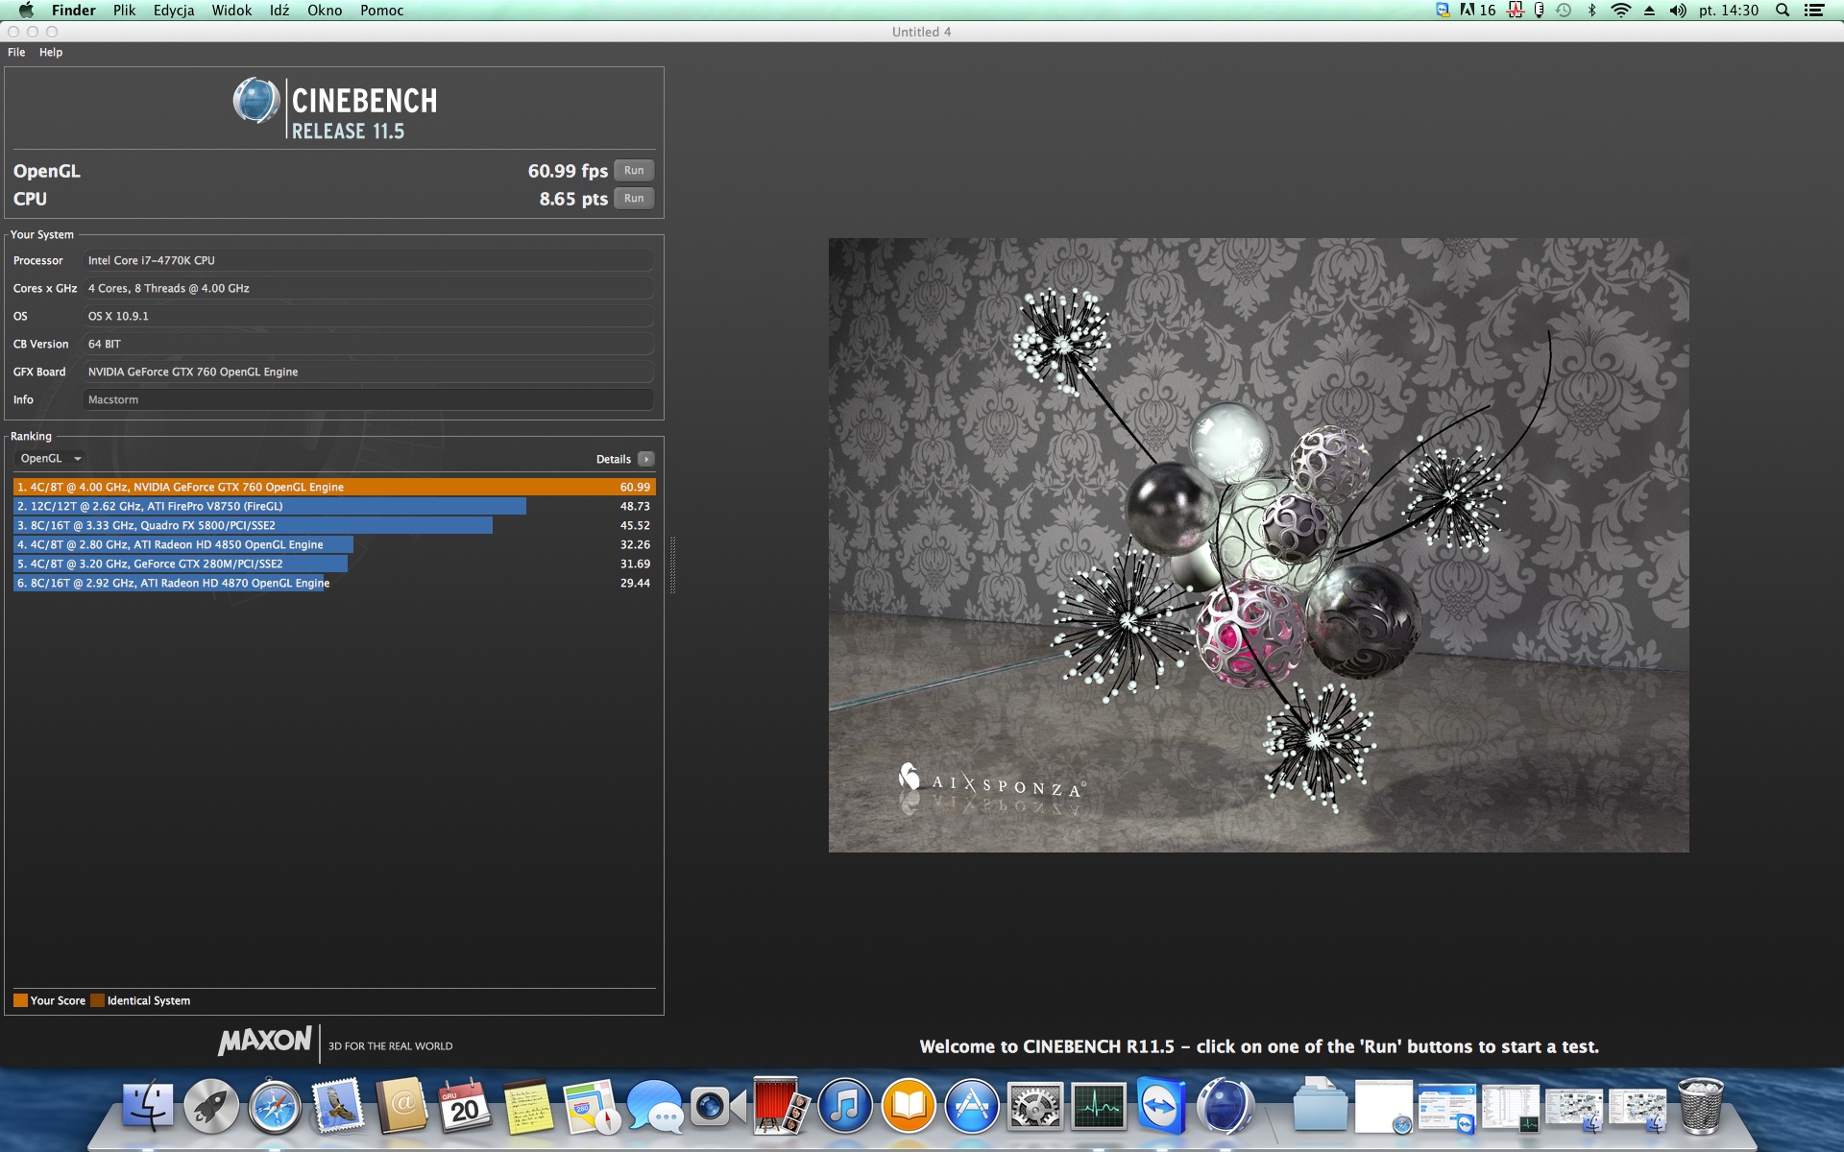Screen dimensions: 1844x1152
Task: Open the Trash in the Dock
Action: click(x=1700, y=1106)
